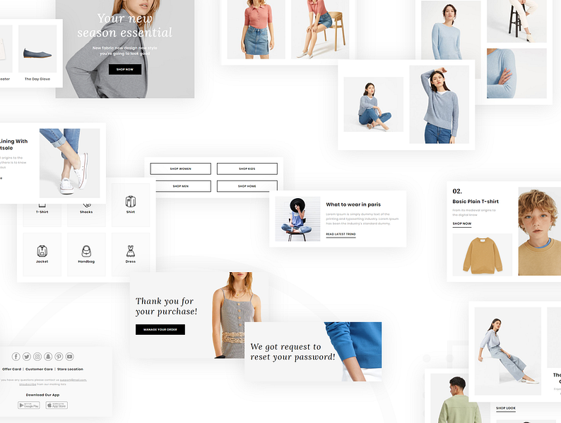
Task: Open the Twitter social icon
Action: pyautogui.click(x=27, y=356)
